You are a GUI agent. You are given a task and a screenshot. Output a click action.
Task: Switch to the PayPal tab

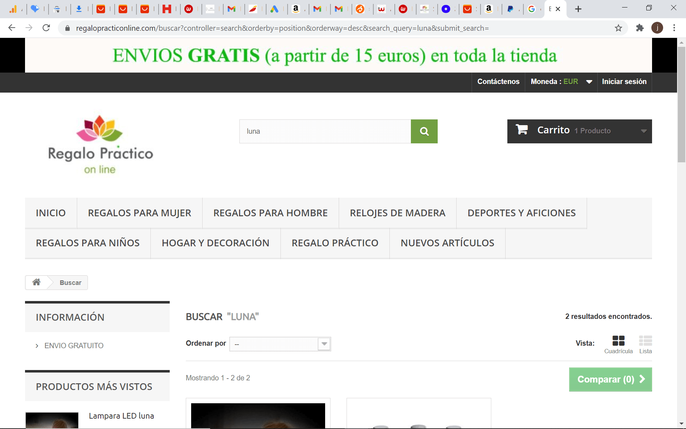[510, 9]
